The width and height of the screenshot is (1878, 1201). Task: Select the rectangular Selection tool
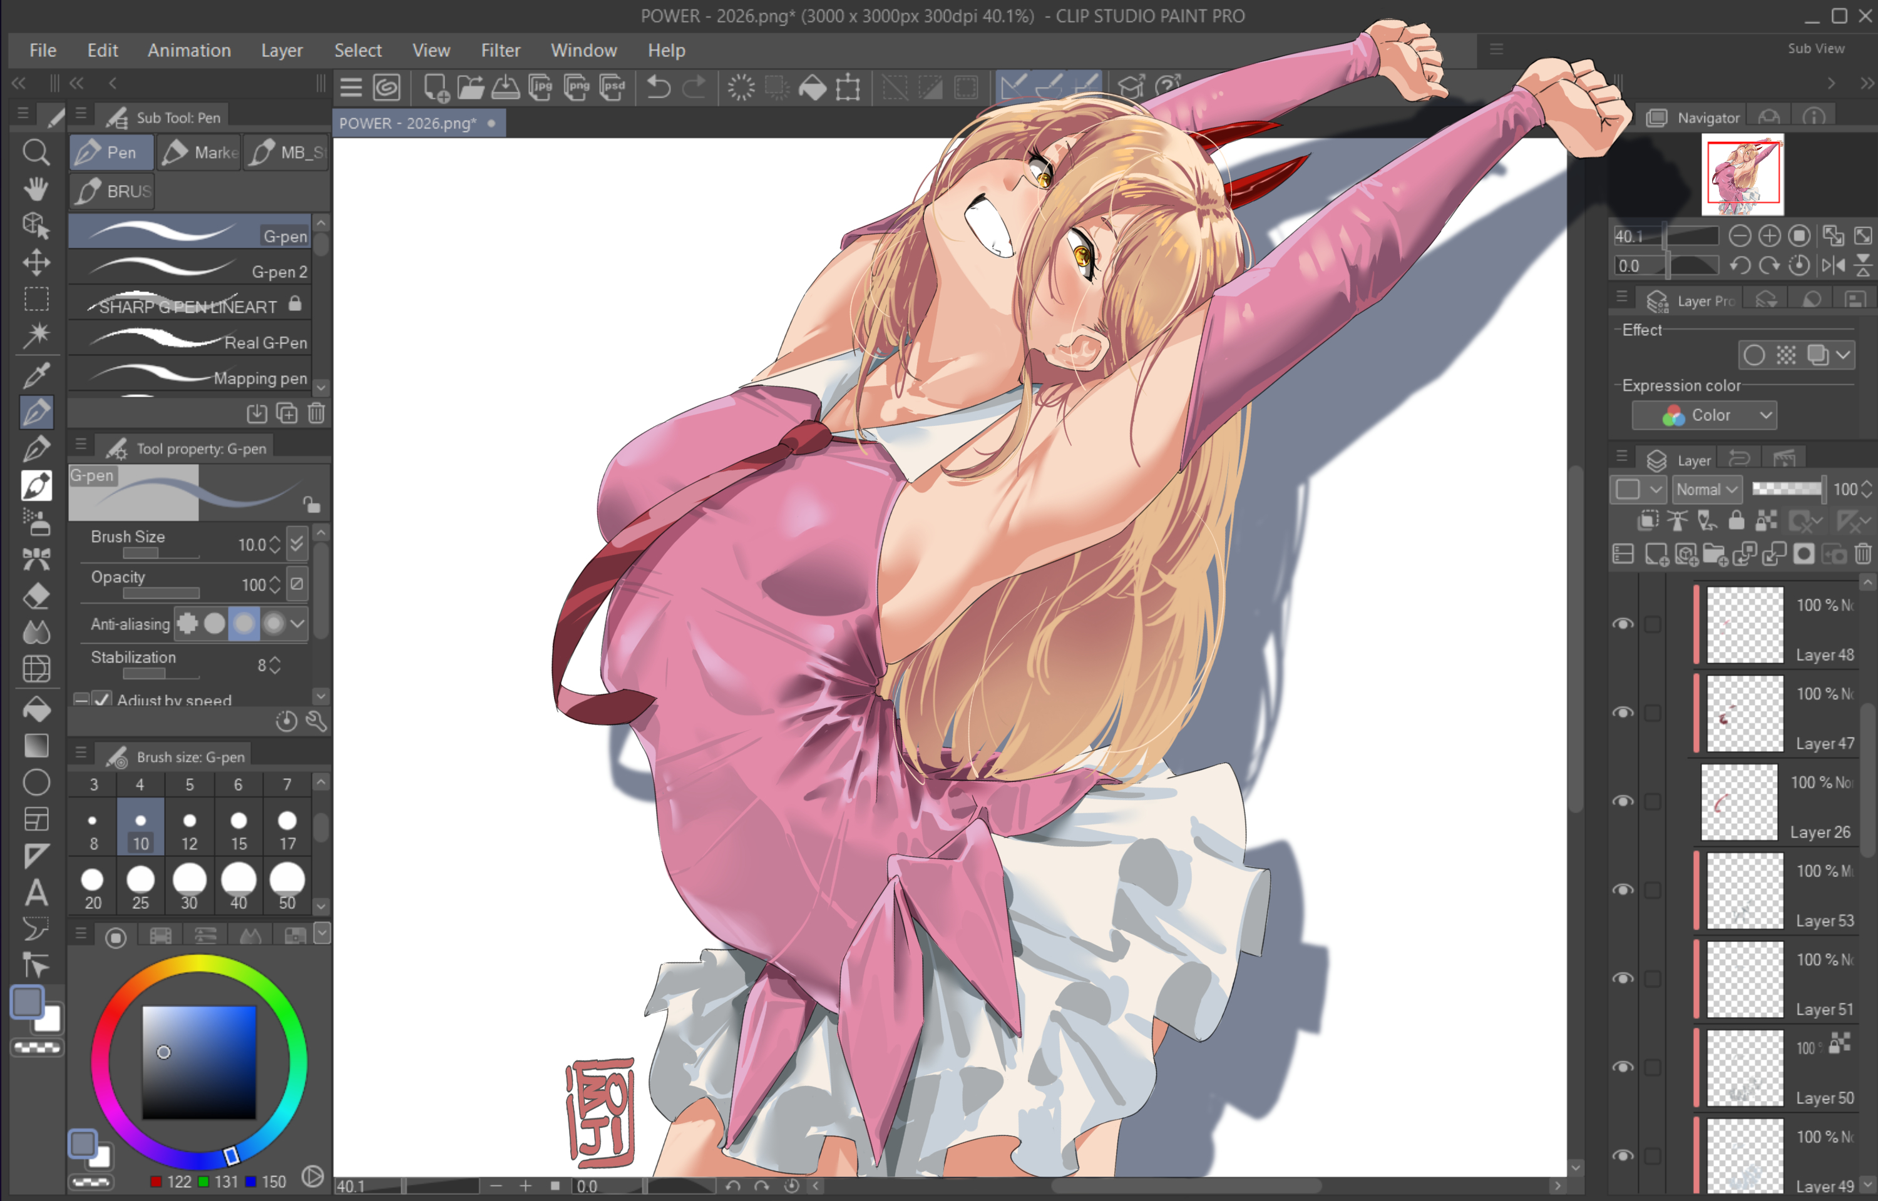tap(36, 300)
